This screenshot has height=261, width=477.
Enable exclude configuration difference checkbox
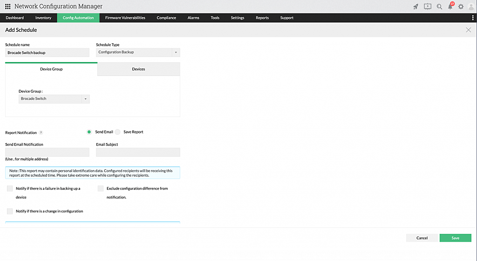(x=101, y=189)
